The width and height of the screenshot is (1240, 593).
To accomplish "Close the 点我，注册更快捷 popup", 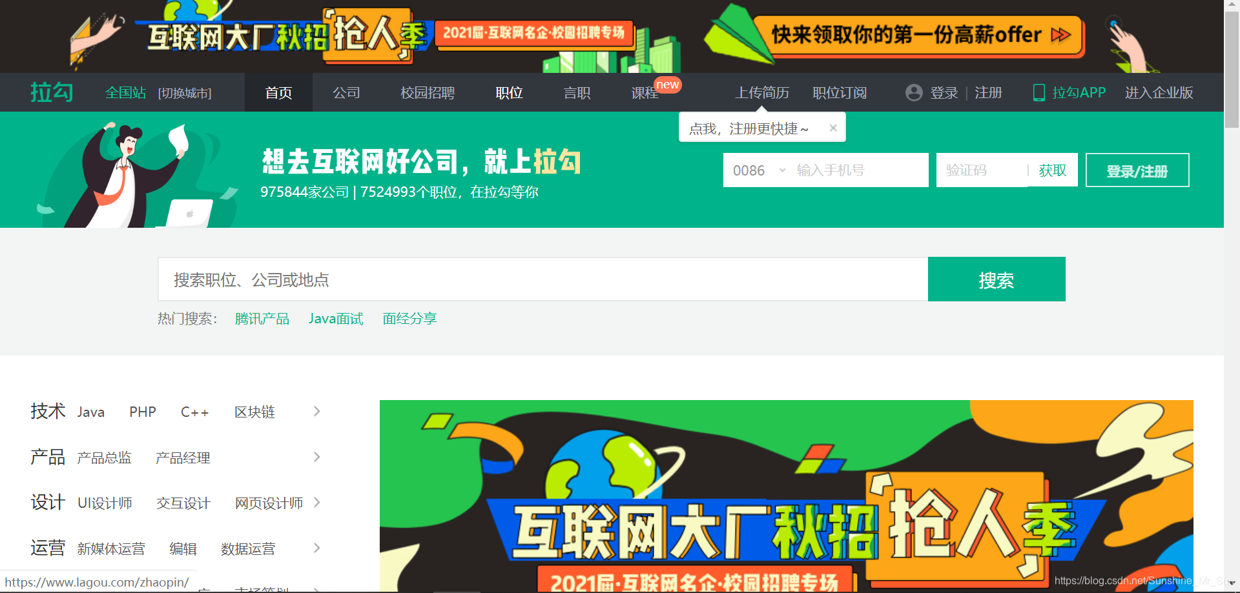I will pos(833,127).
